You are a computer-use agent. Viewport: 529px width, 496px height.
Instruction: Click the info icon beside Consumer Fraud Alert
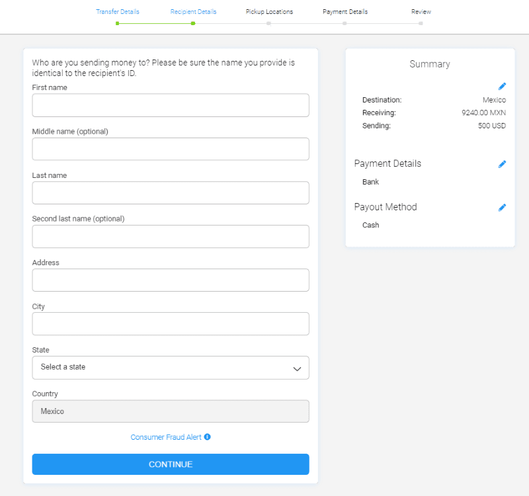coord(207,437)
